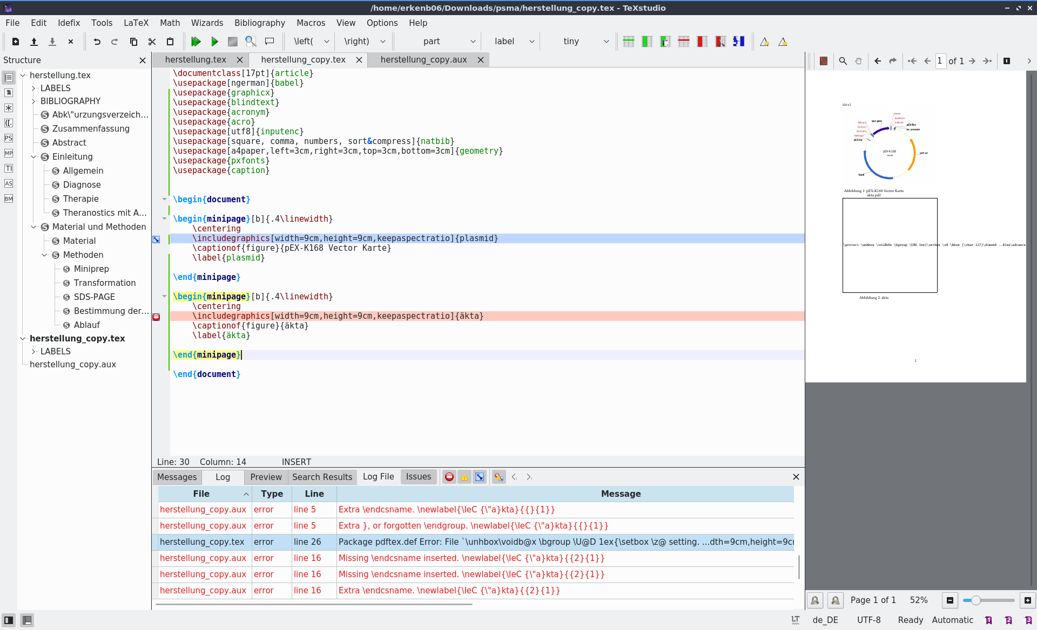
Task: Click the Open file icon
Action: point(34,42)
